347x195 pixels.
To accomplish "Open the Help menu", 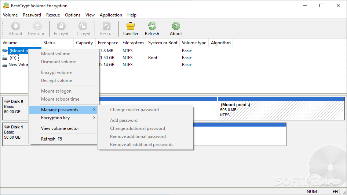I will (x=132, y=15).
